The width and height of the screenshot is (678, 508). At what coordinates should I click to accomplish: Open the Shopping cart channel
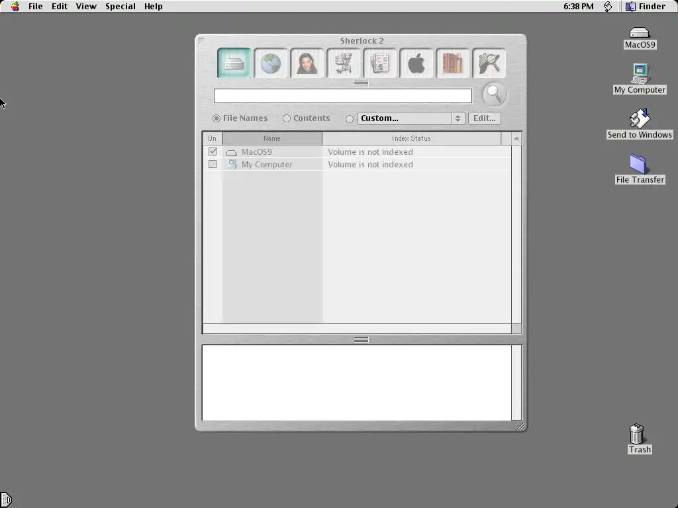pyautogui.click(x=344, y=63)
